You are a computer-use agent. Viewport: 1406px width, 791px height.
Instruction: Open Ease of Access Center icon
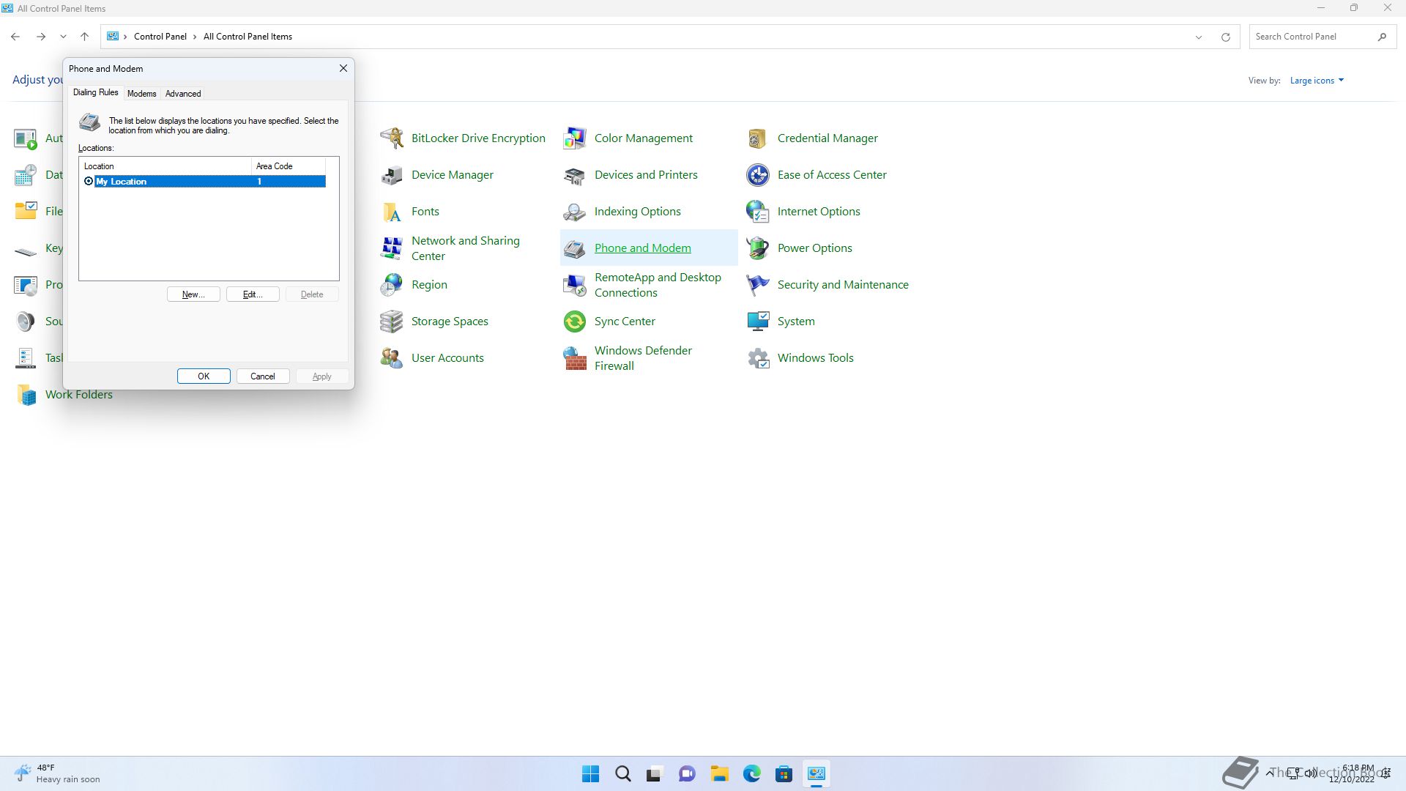pyautogui.click(x=758, y=174)
